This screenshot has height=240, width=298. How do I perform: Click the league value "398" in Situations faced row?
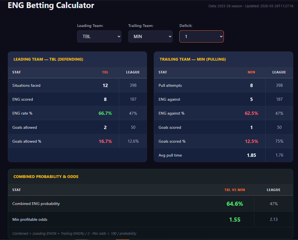[x=133, y=85]
